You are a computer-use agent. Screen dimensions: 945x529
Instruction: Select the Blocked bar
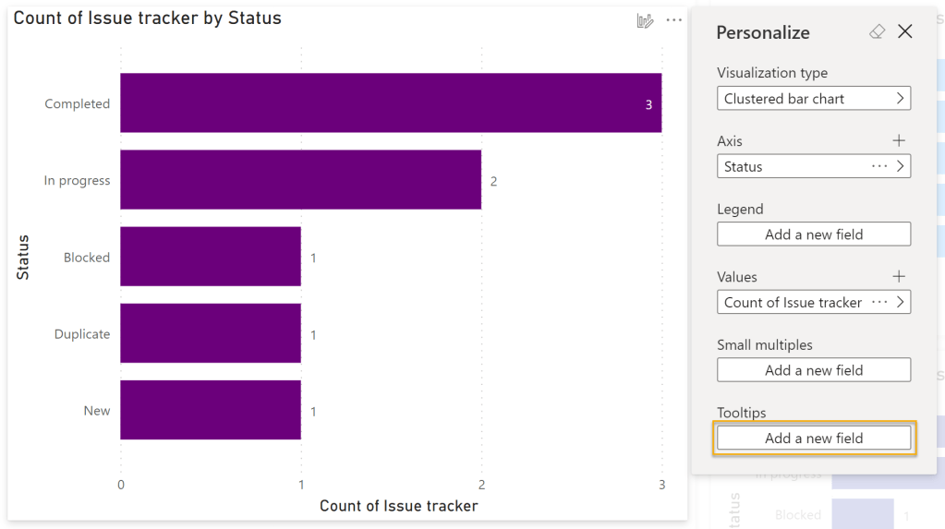coord(211,257)
